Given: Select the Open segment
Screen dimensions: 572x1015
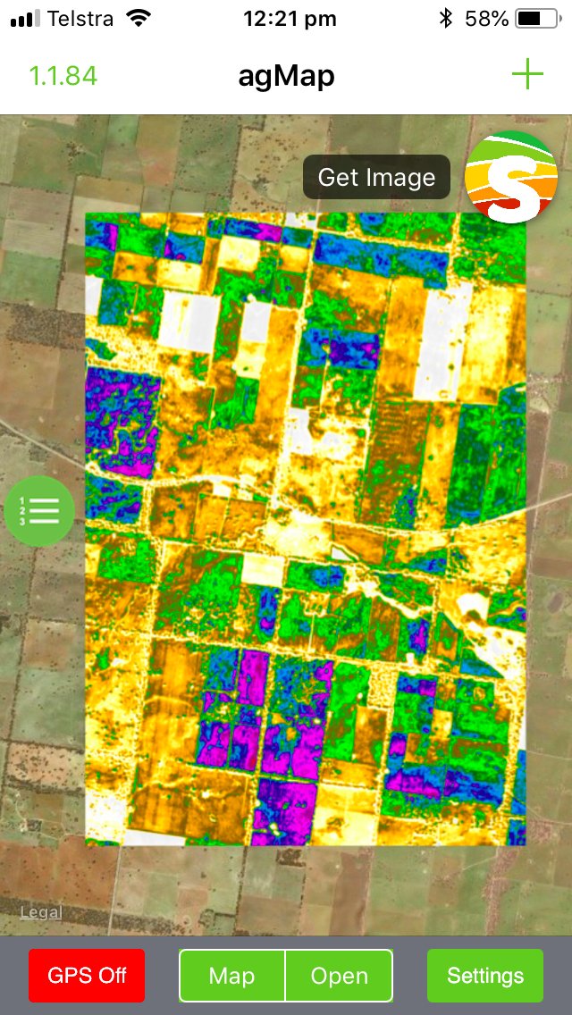Looking at the screenshot, I should click(339, 976).
